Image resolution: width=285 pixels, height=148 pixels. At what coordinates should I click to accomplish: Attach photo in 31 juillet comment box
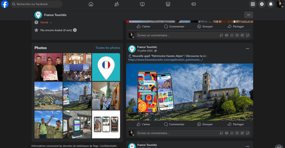(237, 133)
